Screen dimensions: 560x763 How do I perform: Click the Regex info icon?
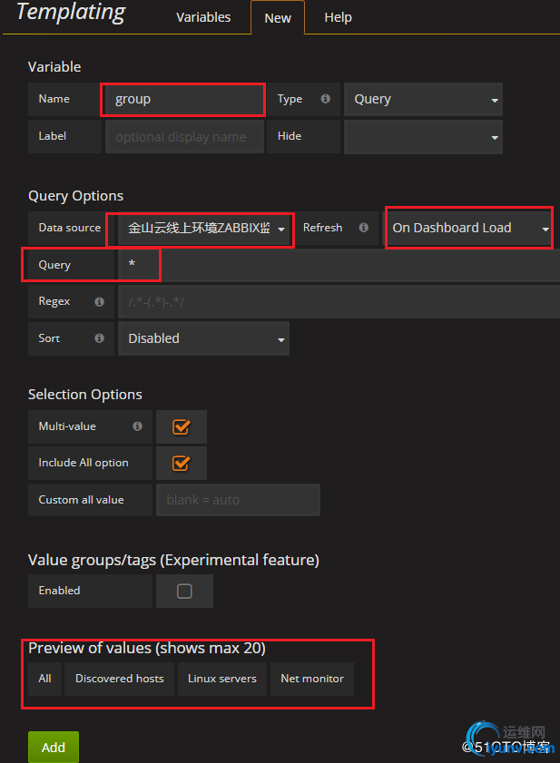pyautogui.click(x=99, y=301)
